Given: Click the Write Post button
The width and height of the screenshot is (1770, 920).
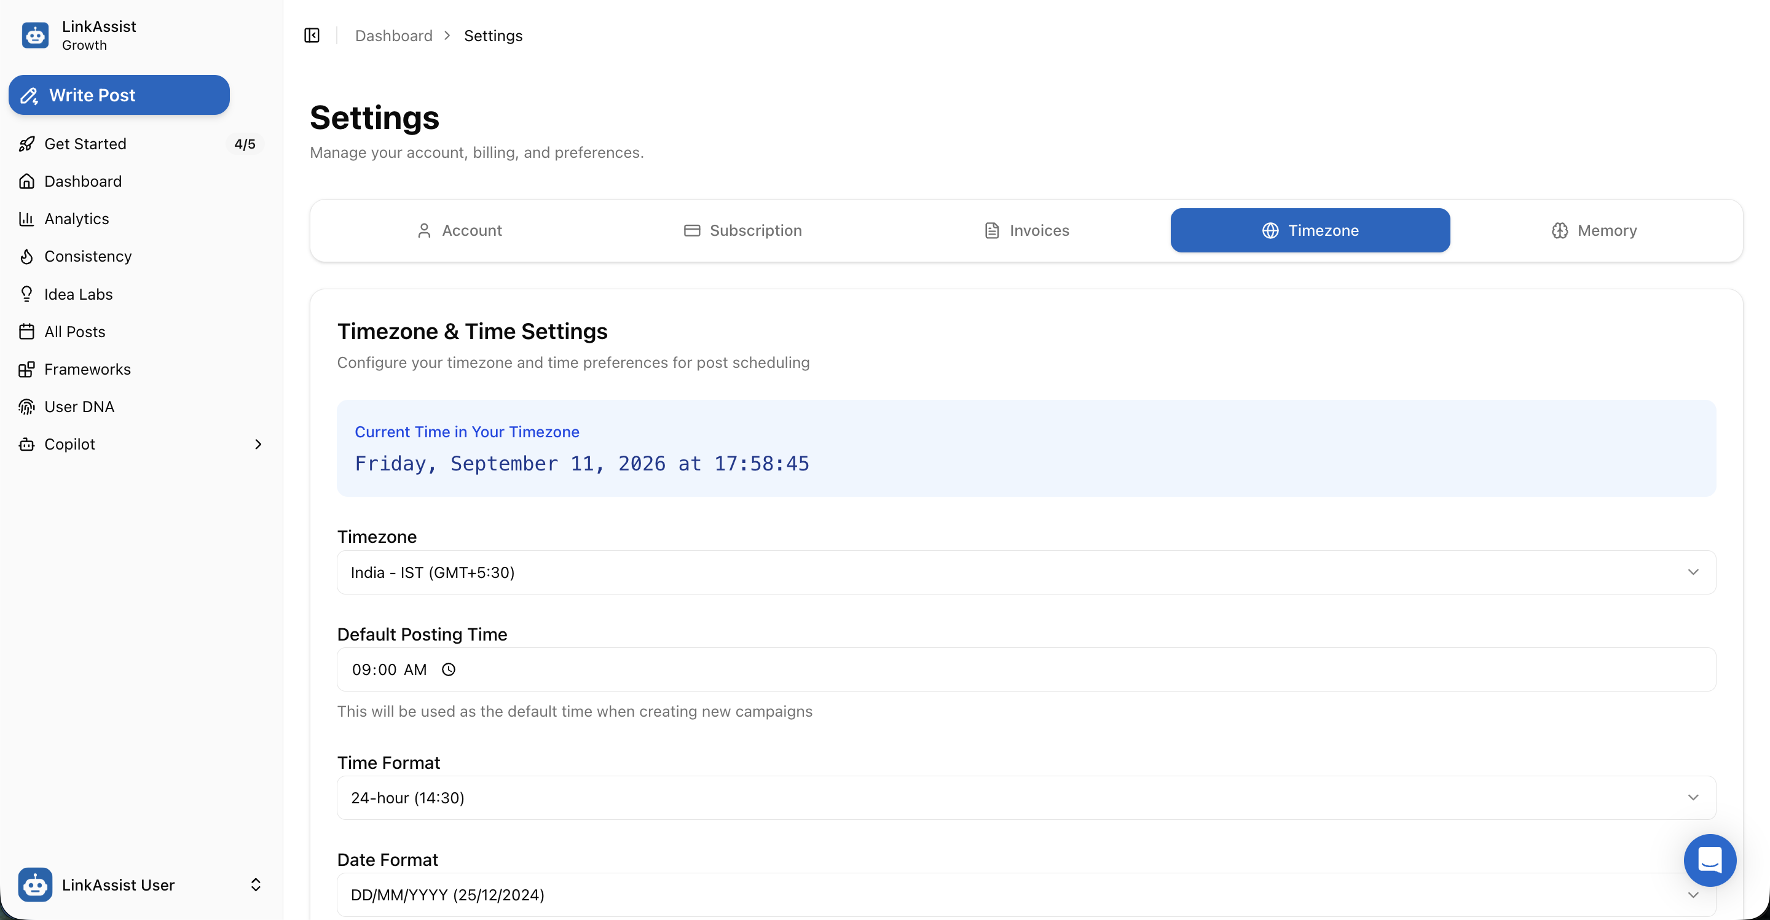Looking at the screenshot, I should (x=119, y=95).
